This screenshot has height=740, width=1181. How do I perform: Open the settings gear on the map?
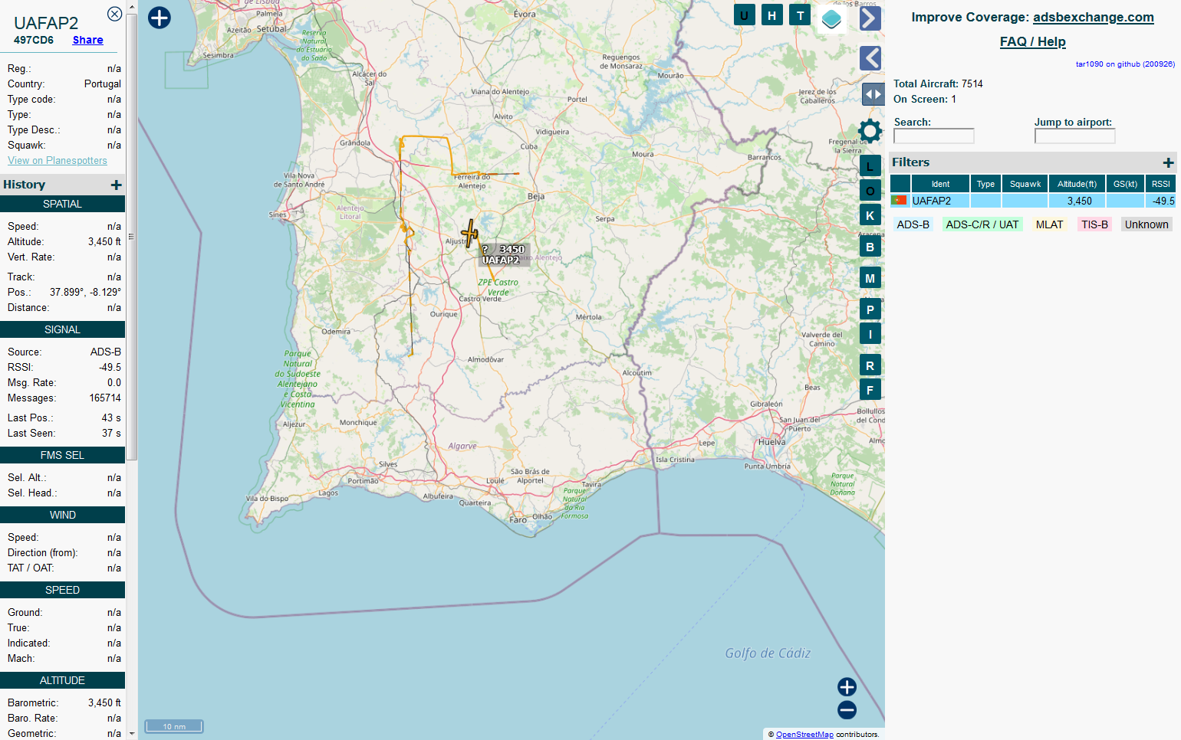click(x=870, y=131)
